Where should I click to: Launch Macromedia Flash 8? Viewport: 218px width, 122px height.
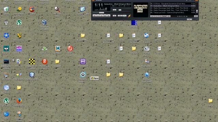pyautogui.click(x=45, y=61)
